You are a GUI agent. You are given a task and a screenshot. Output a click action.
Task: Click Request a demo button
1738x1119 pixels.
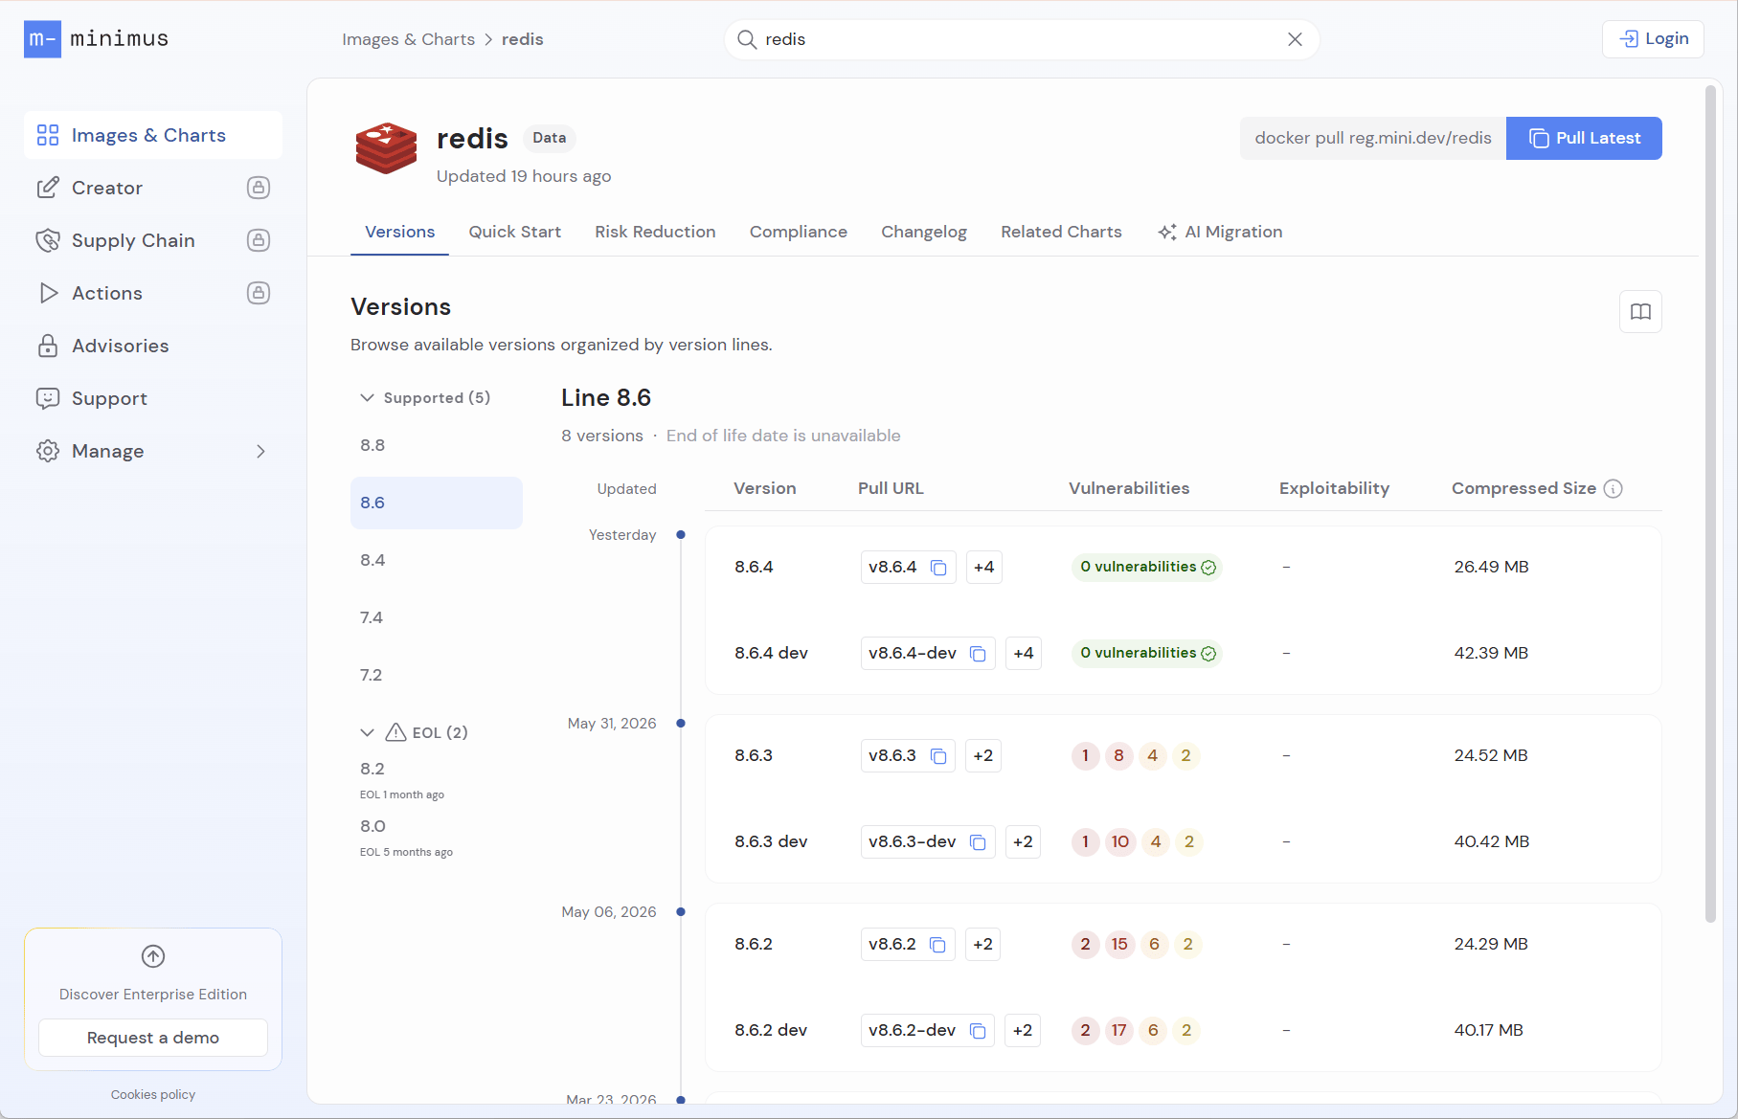[153, 1038]
